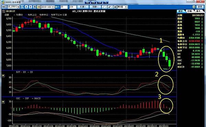The width and height of the screenshot is (206, 127).
Task: Click the down arrow next-symbol button
Action: [x=31, y=7]
